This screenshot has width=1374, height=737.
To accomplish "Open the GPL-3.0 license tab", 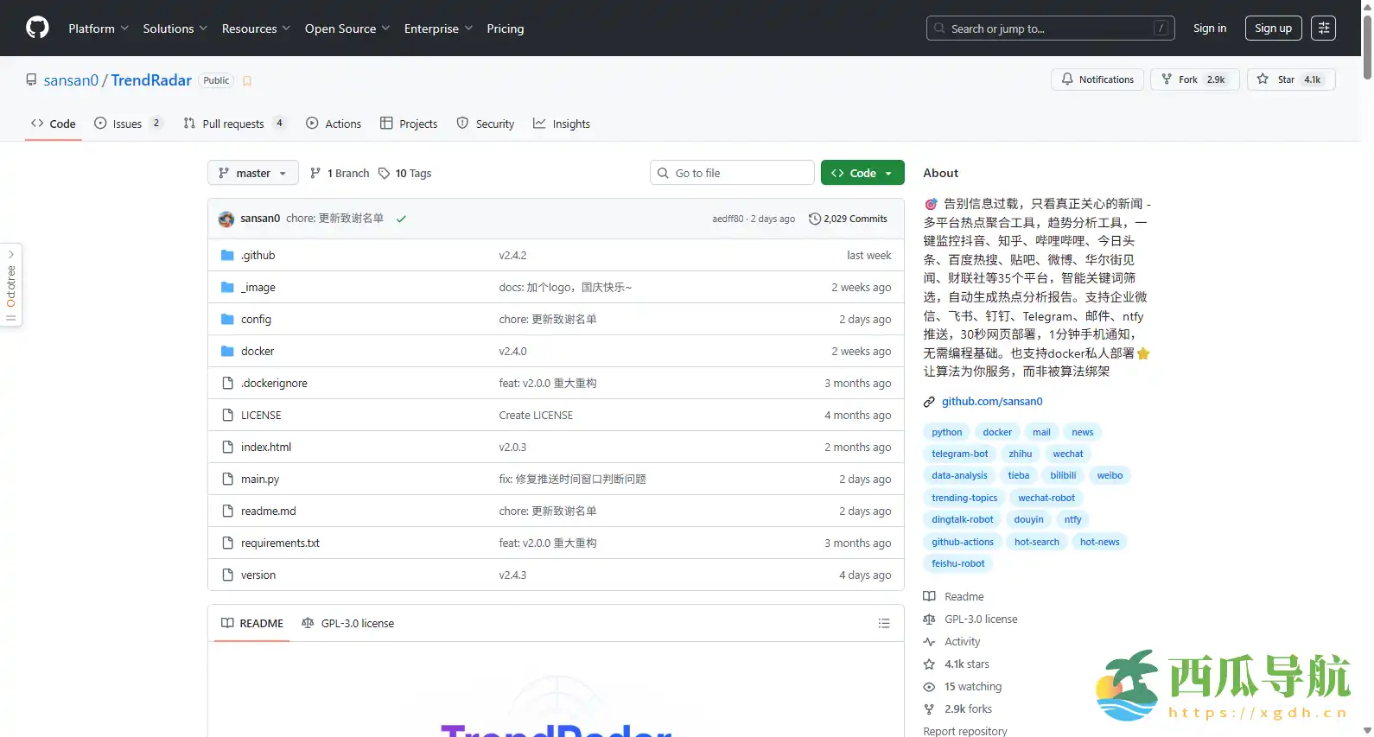I will click(347, 624).
